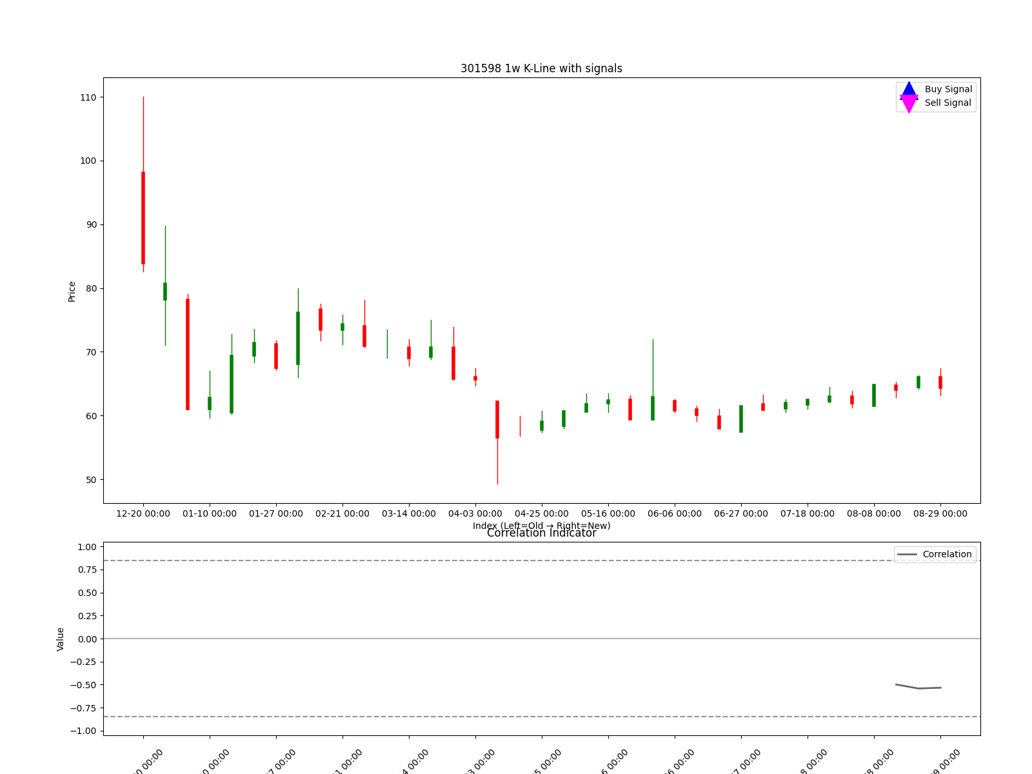The height and width of the screenshot is (774, 1032).
Task: Click the Value y-axis label
Action: 61,639
